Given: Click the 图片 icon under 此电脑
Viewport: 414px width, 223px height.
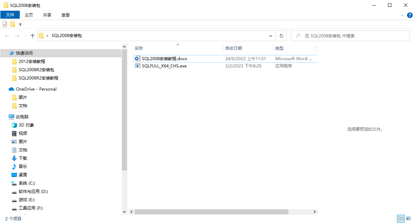Looking at the screenshot, I should (x=14, y=142).
